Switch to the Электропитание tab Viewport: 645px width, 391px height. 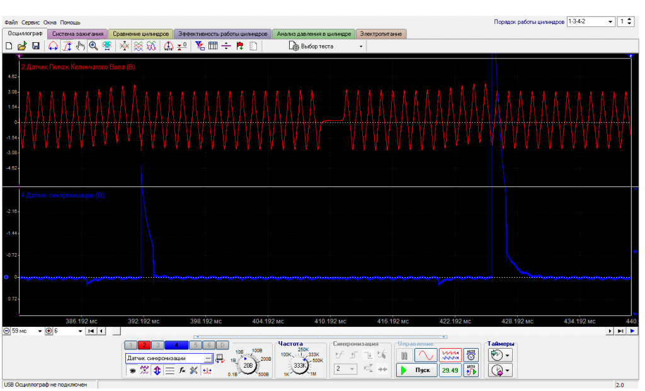(x=381, y=34)
